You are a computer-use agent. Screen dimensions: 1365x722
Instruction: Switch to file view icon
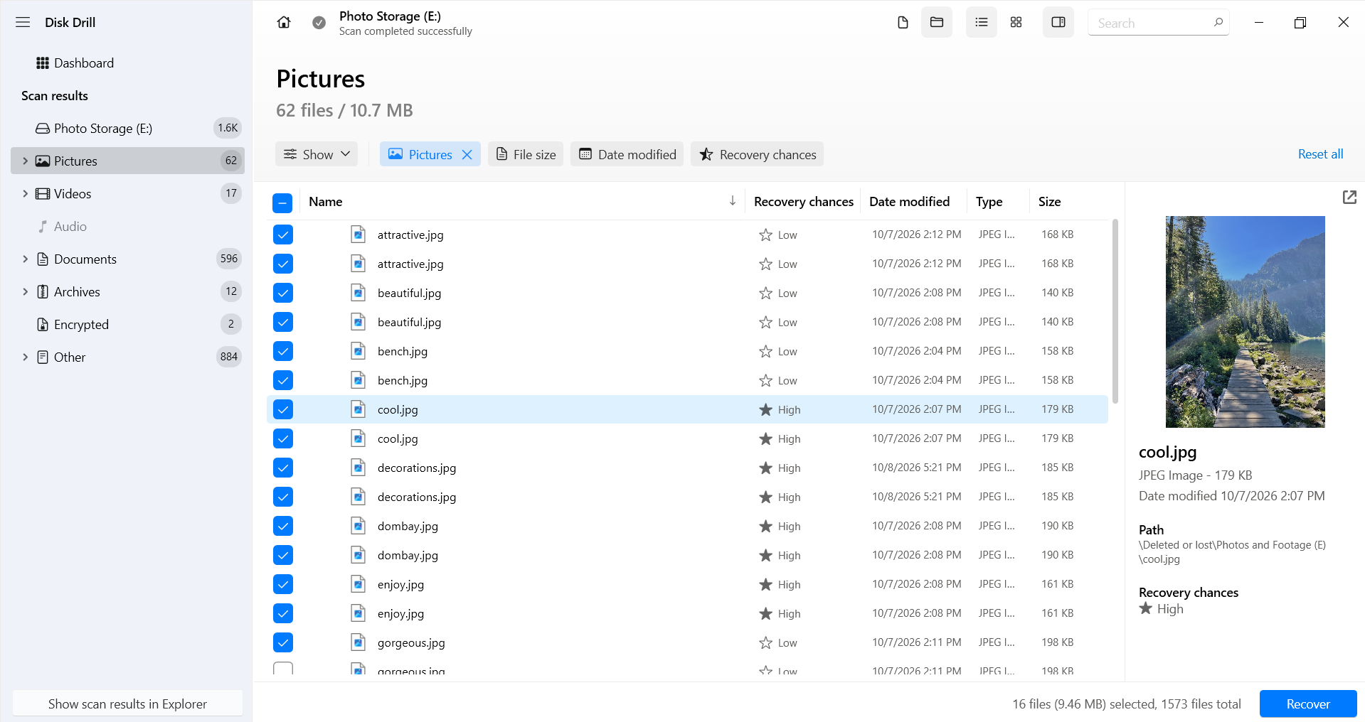(903, 22)
